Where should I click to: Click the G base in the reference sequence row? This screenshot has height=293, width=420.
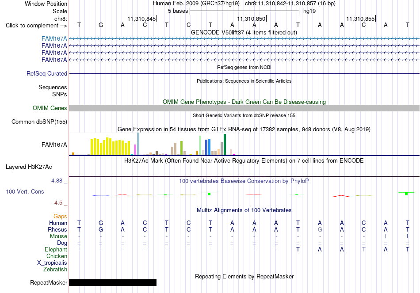click(101, 25)
